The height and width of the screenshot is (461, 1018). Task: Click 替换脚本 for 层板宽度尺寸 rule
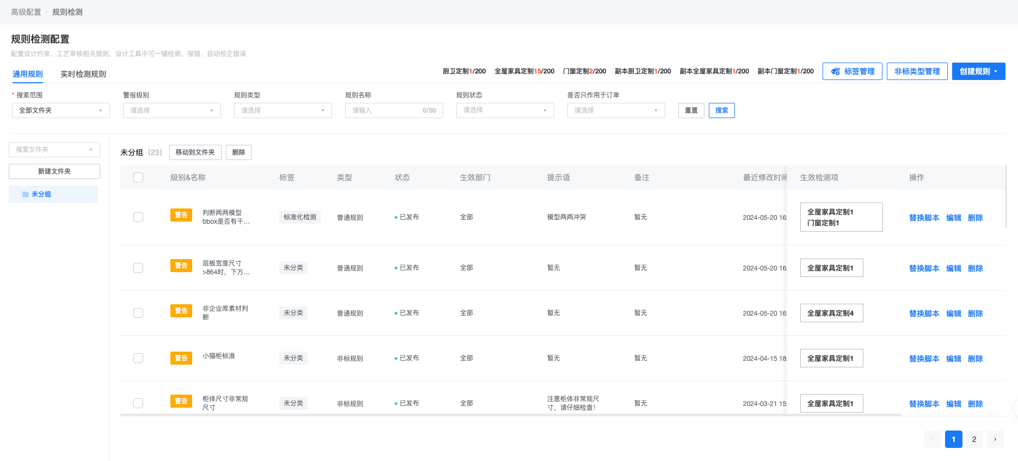click(924, 268)
